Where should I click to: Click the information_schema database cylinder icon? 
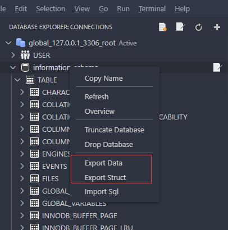click(x=25, y=67)
